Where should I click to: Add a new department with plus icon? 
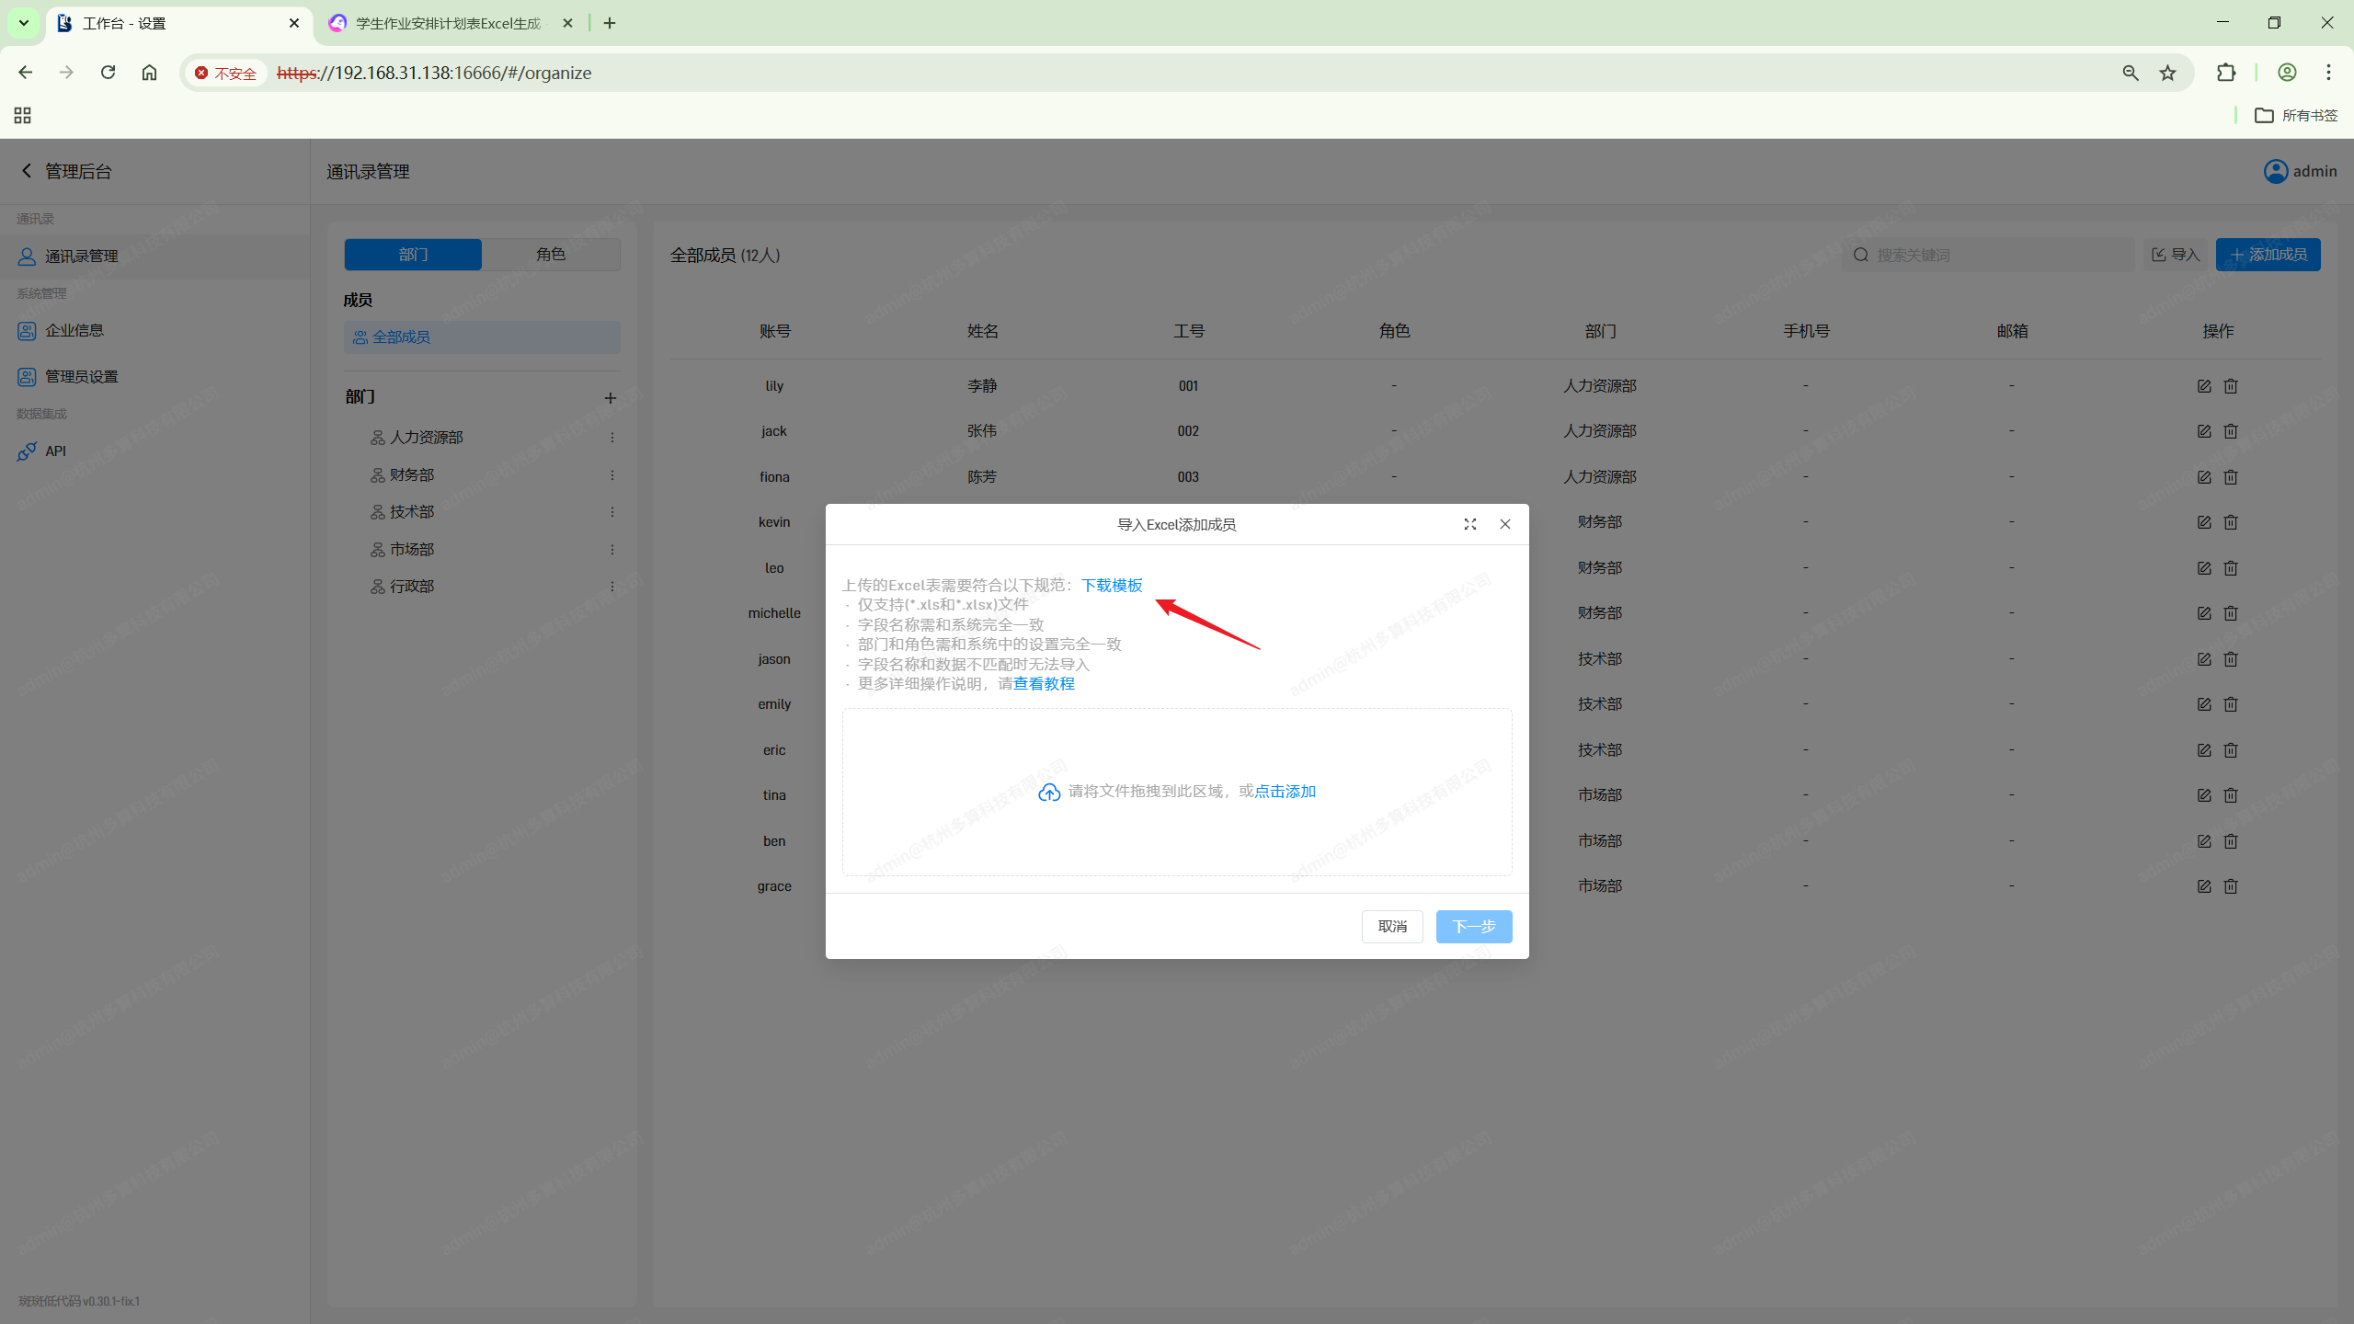click(x=610, y=398)
